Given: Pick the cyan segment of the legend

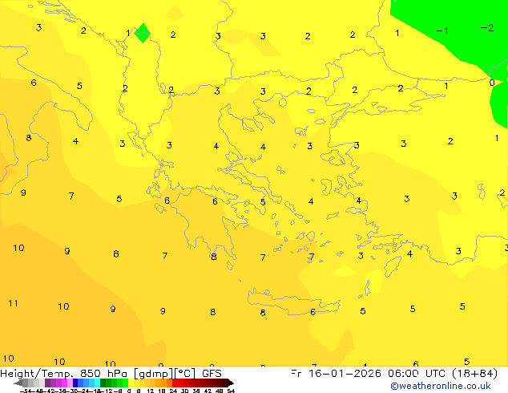Looking at the screenshot, I should click(x=92, y=383).
